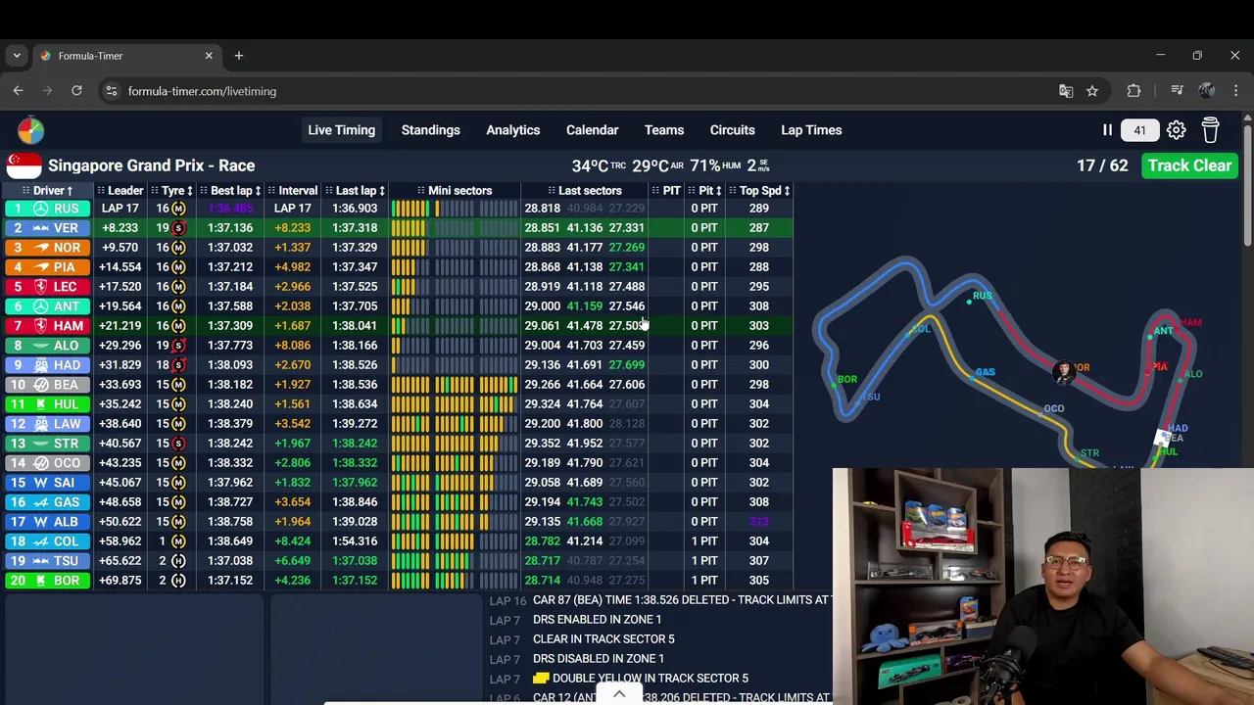
Task: Expand the race control messages with the chevron
Action: (619, 694)
